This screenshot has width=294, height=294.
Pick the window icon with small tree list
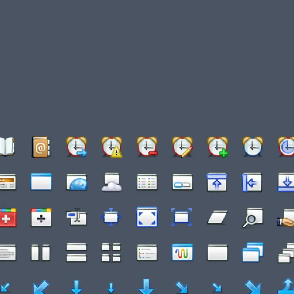(x=147, y=252)
